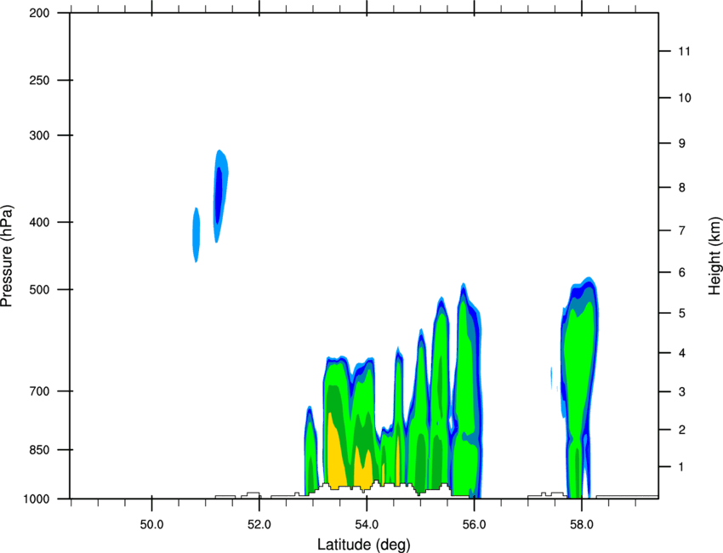Click the 250 pressure tick label
Screen dimensions: 723x553
click(x=39, y=80)
